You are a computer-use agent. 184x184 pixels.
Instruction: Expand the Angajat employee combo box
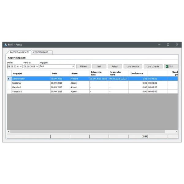point(73,66)
